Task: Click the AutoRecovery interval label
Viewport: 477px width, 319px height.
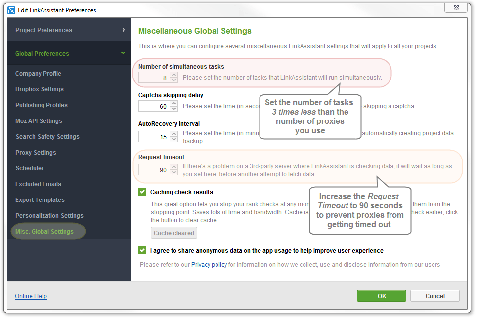Action: [x=169, y=123]
